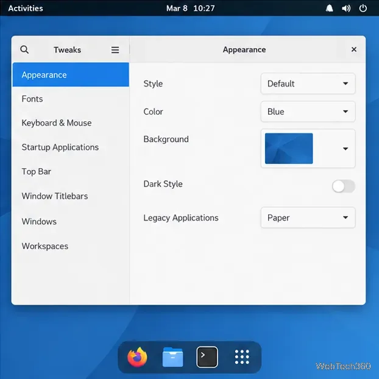This screenshot has width=379, height=379.
Task: Show the applications grid
Action: (242, 357)
